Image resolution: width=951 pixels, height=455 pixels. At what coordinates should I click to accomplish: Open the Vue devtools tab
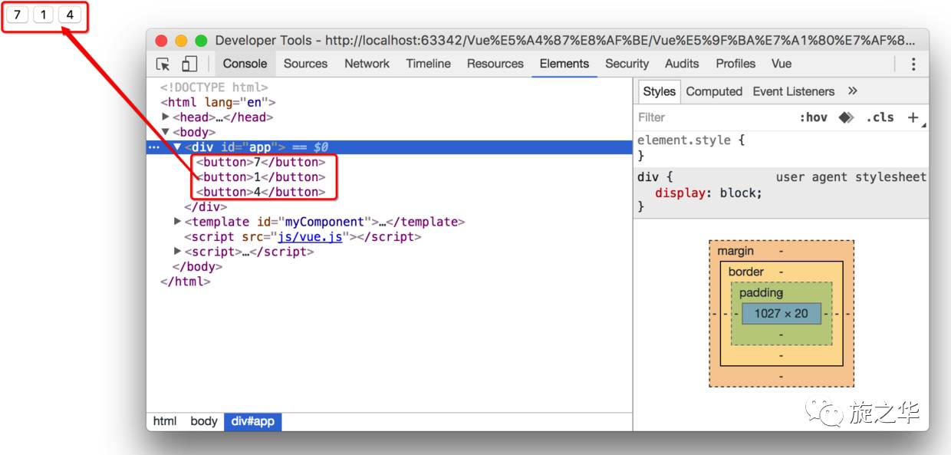pyautogui.click(x=781, y=64)
